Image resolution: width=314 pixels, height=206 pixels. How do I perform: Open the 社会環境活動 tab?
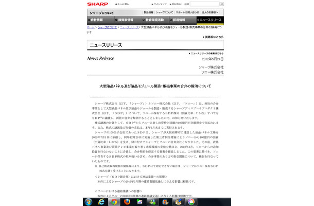click(x=155, y=20)
